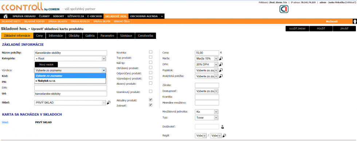Tick the Akciový produkt checkbox
Screen dimensions: 357x141
(x=150, y=83)
